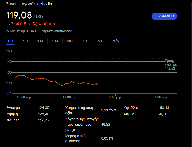Click the plus Ακολουθώ follow button
This screenshot has width=192, height=147.
point(164,16)
